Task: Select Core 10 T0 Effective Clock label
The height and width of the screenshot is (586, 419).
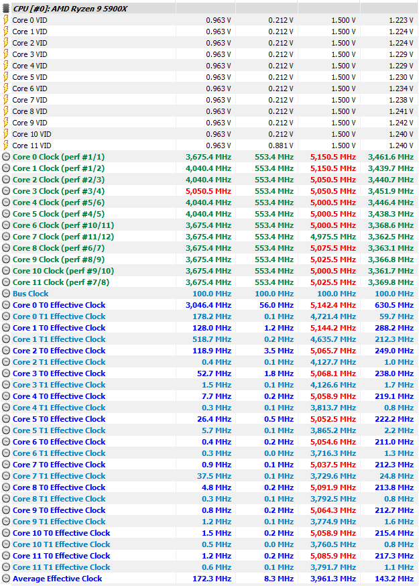Action: [x=61, y=533]
